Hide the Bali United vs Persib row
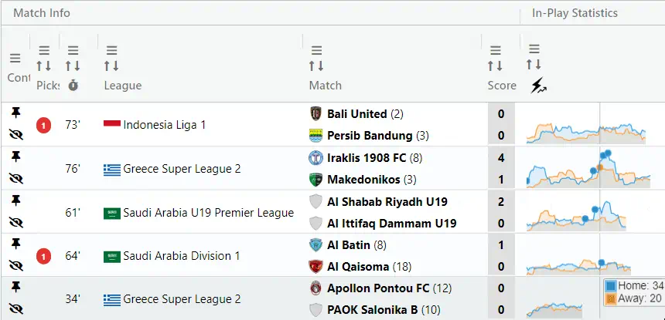Screen dimensions: 665x320 15,134
